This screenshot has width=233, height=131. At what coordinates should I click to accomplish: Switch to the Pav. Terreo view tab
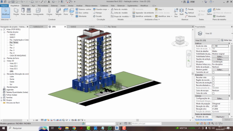tap(112, 27)
